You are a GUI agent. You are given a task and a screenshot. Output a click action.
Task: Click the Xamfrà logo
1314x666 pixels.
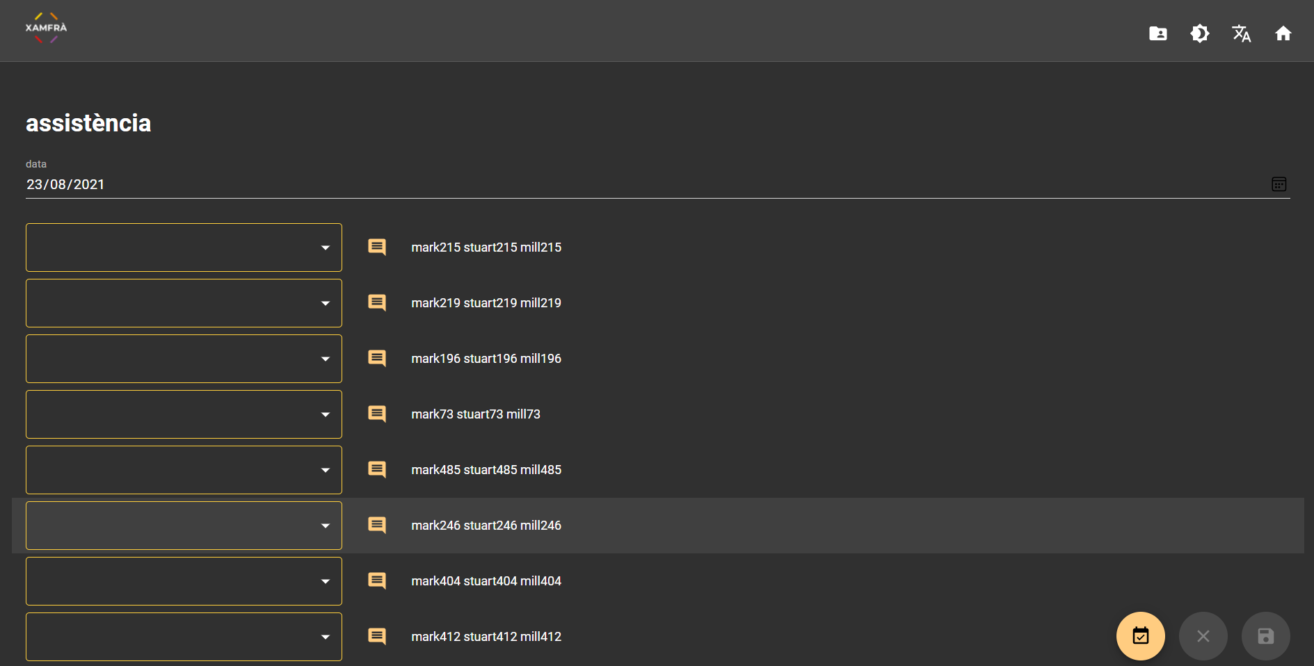coord(46,28)
